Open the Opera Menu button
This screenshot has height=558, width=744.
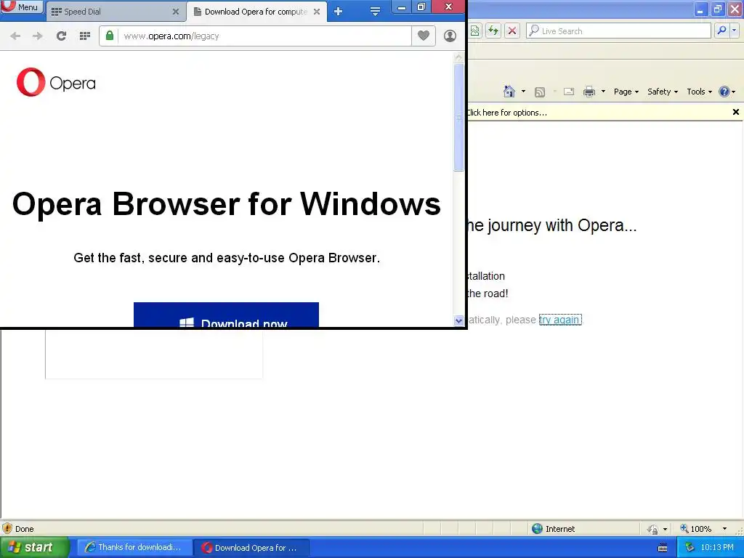coord(22,7)
